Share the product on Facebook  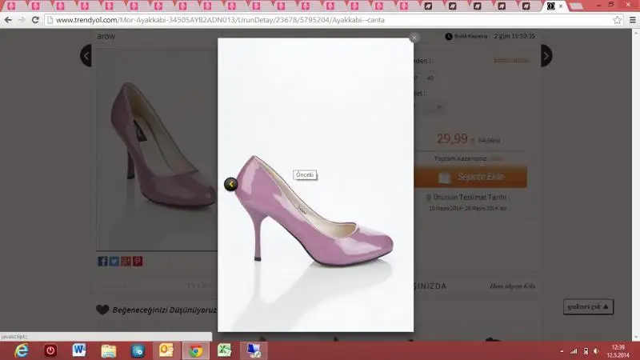(x=102, y=261)
